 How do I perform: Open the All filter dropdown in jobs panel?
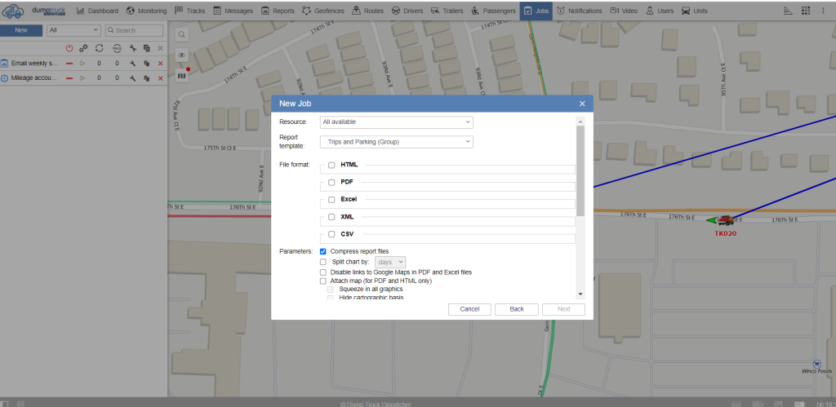click(73, 30)
